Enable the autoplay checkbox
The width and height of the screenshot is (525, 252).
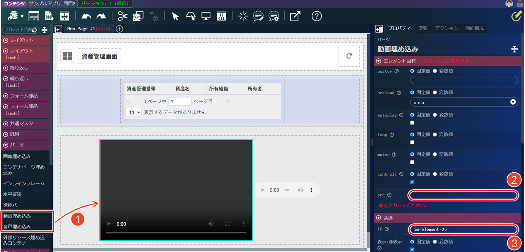point(412,123)
